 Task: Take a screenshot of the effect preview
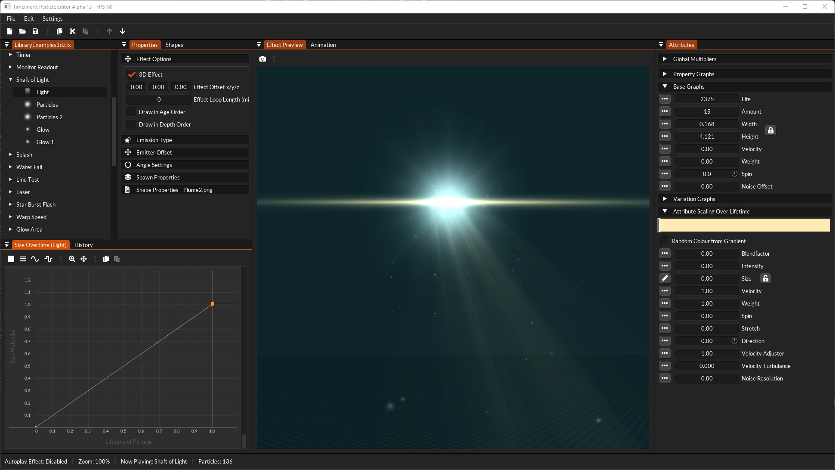[x=262, y=59]
